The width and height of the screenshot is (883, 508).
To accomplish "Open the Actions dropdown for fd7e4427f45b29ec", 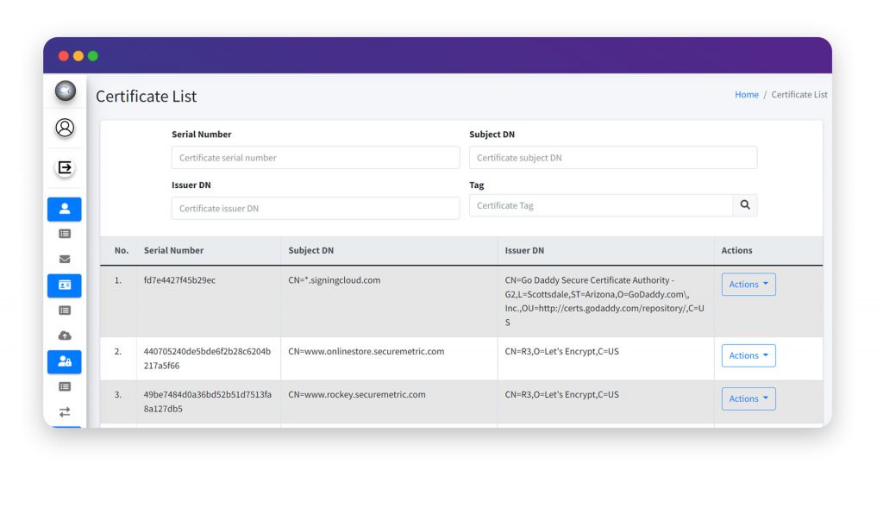I will click(x=748, y=284).
